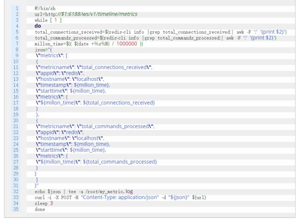Click the number 1000000 in the millon_time line
This screenshot has height=219, width=300.
(x=127, y=44)
